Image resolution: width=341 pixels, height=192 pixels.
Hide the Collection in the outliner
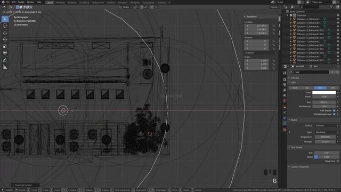(x=338, y=15)
